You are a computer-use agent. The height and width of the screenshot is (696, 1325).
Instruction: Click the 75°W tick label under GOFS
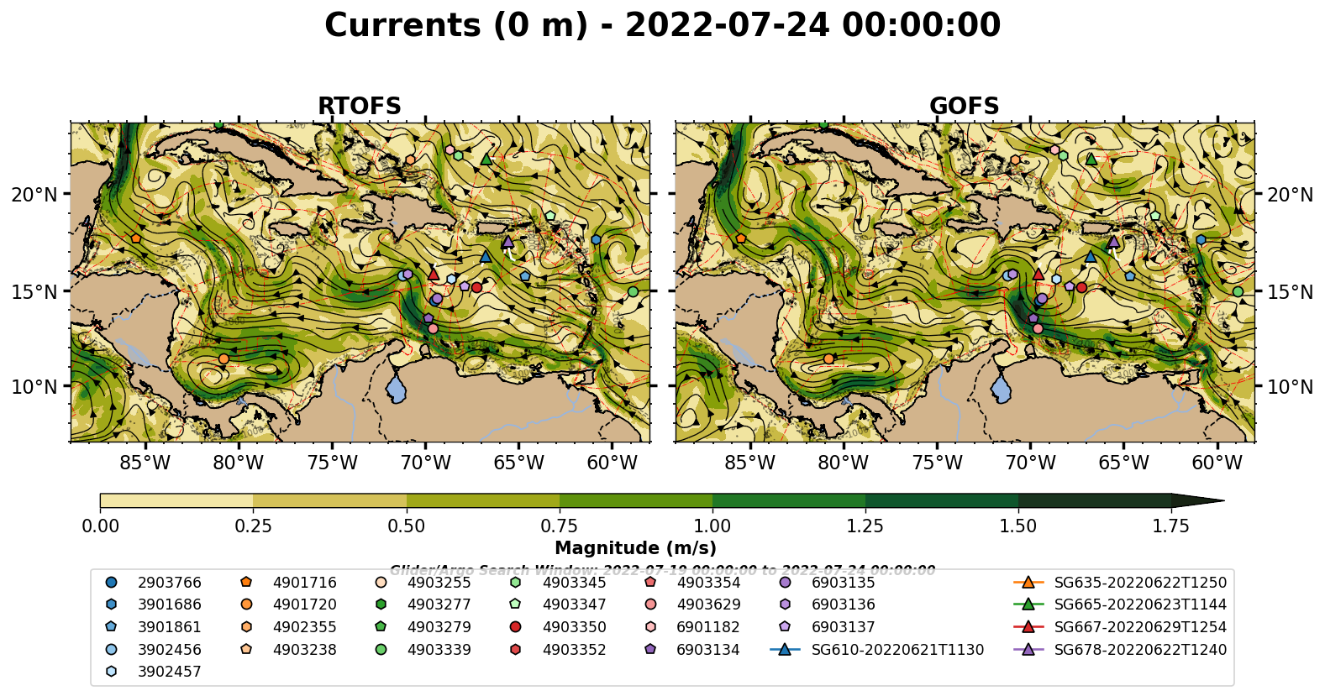point(937,463)
